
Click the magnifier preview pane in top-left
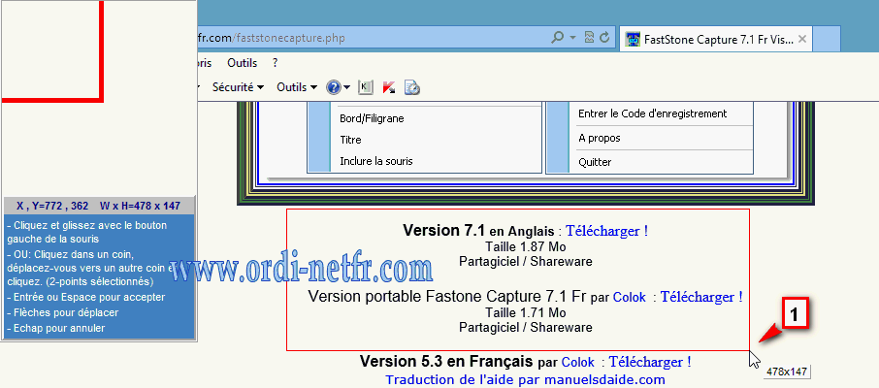[x=99, y=98]
